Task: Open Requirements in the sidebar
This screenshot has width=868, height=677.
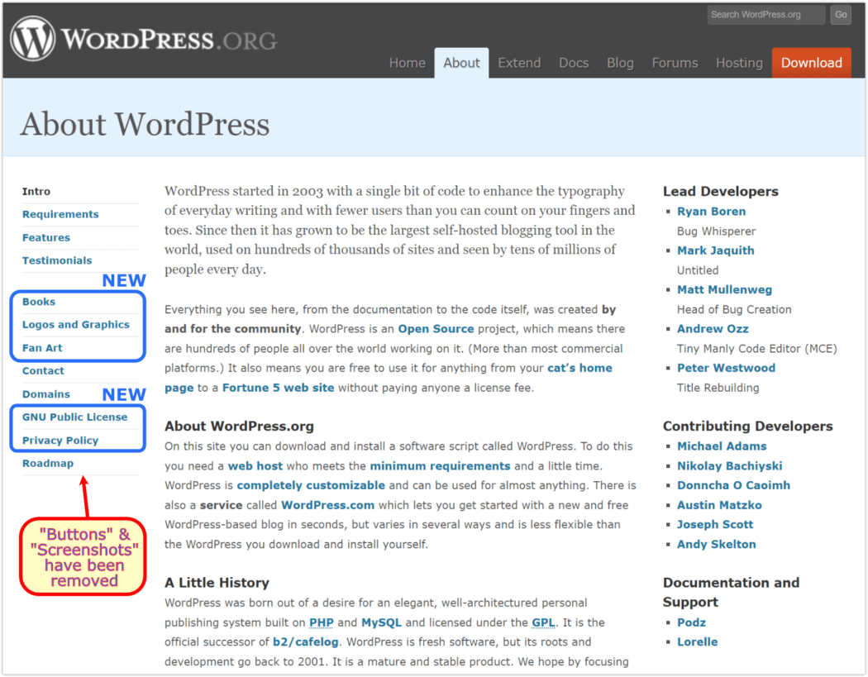Action: pyautogui.click(x=60, y=214)
